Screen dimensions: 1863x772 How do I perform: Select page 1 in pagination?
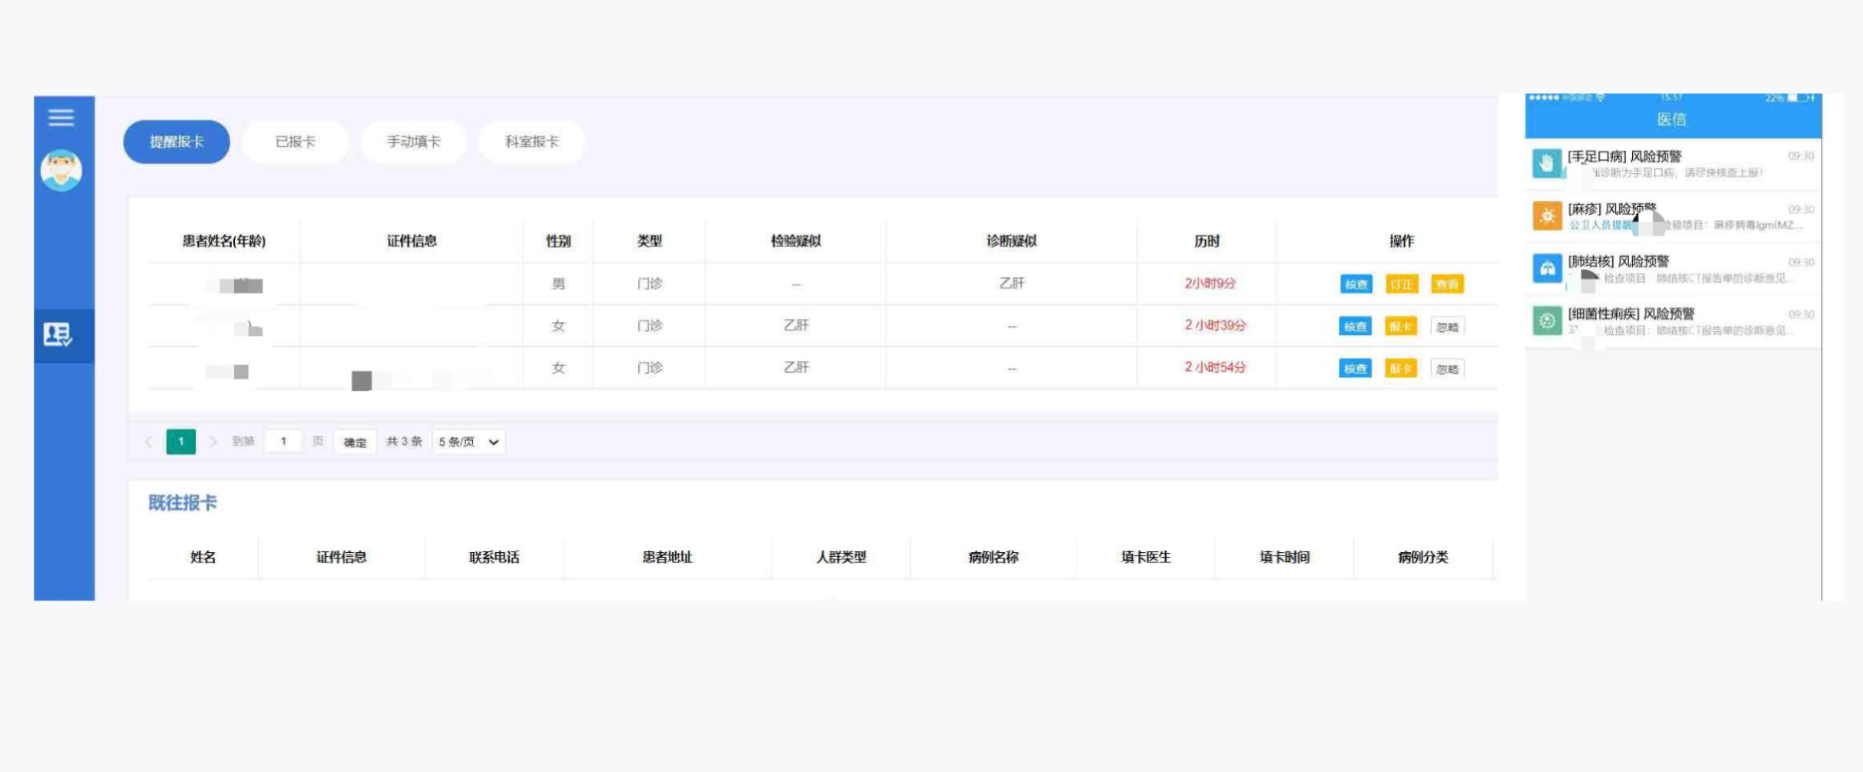[181, 442]
